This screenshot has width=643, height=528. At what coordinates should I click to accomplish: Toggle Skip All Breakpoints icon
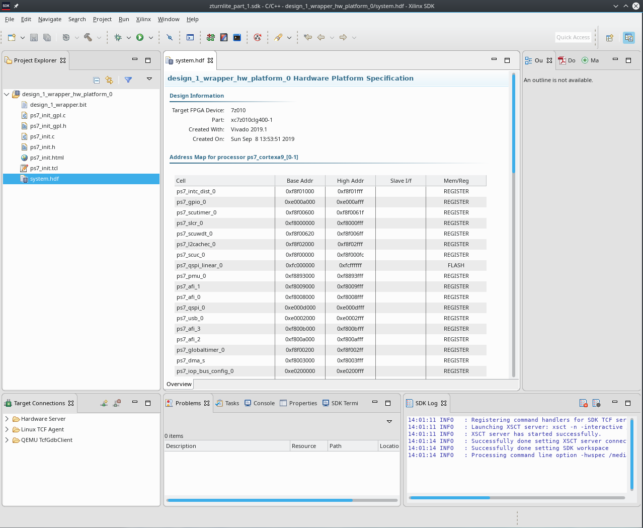pyautogui.click(x=170, y=37)
